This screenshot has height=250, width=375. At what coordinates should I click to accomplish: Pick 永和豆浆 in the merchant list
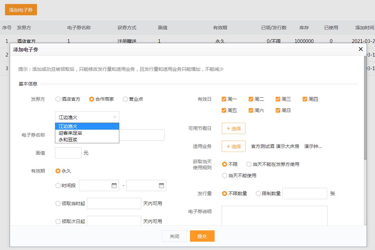tap(68, 140)
